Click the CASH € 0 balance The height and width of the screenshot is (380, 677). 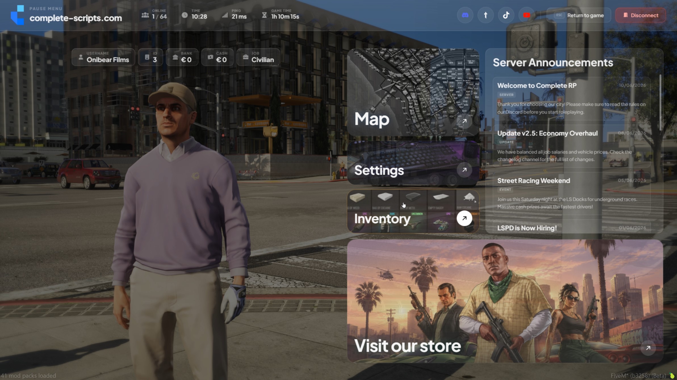click(222, 60)
